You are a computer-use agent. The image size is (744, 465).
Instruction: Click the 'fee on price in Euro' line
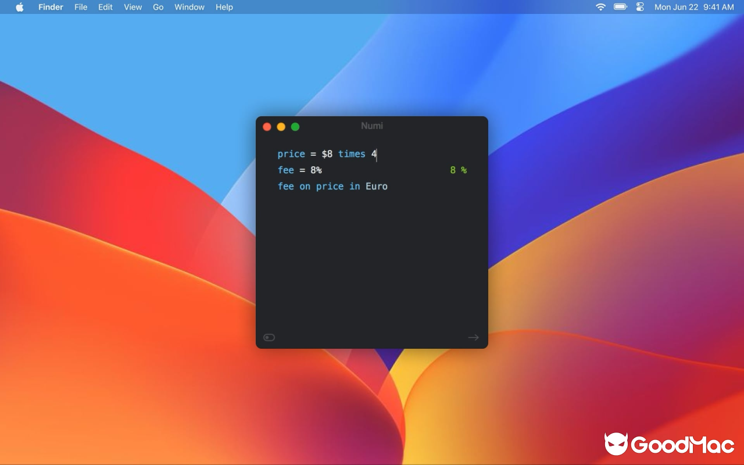pyautogui.click(x=332, y=187)
